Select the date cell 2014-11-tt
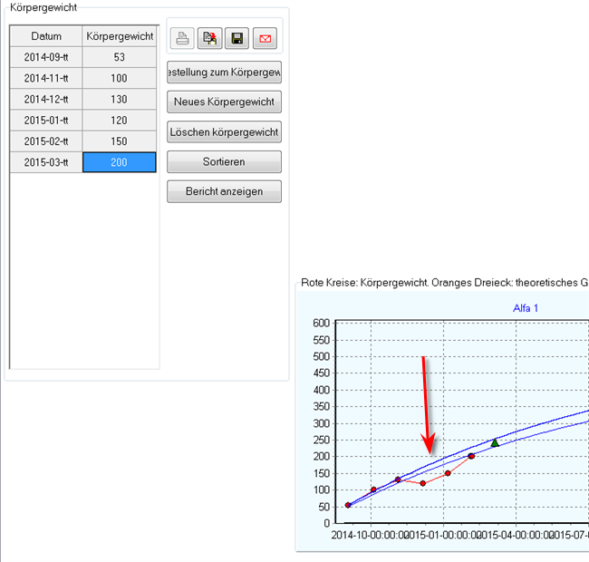589x562 pixels. pos(46,78)
